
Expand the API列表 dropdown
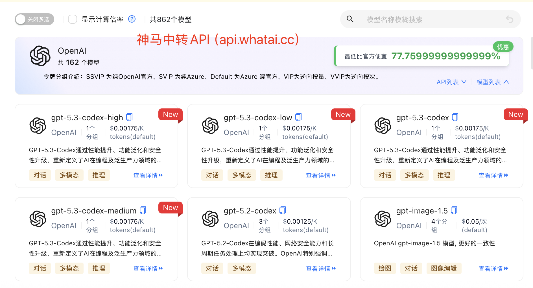click(x=451, y=82)
